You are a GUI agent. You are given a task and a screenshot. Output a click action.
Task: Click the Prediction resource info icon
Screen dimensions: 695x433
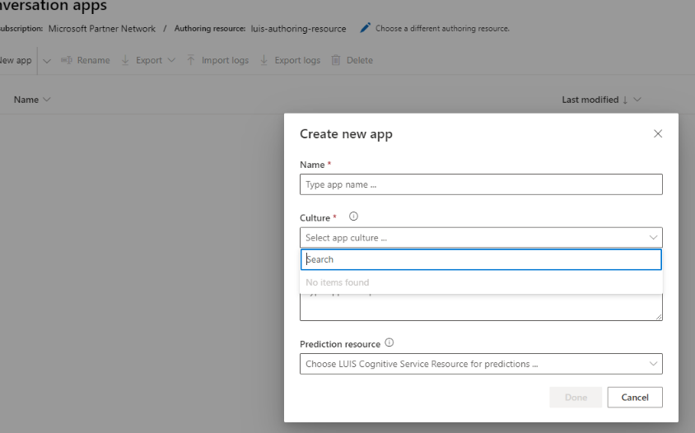(389, 343)
